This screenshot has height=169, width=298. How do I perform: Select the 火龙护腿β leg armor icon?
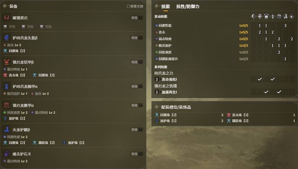(6, 130)
